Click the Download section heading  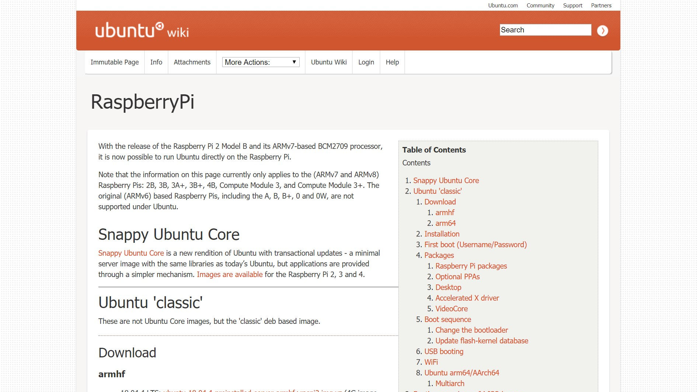click(x=127, y=353)
